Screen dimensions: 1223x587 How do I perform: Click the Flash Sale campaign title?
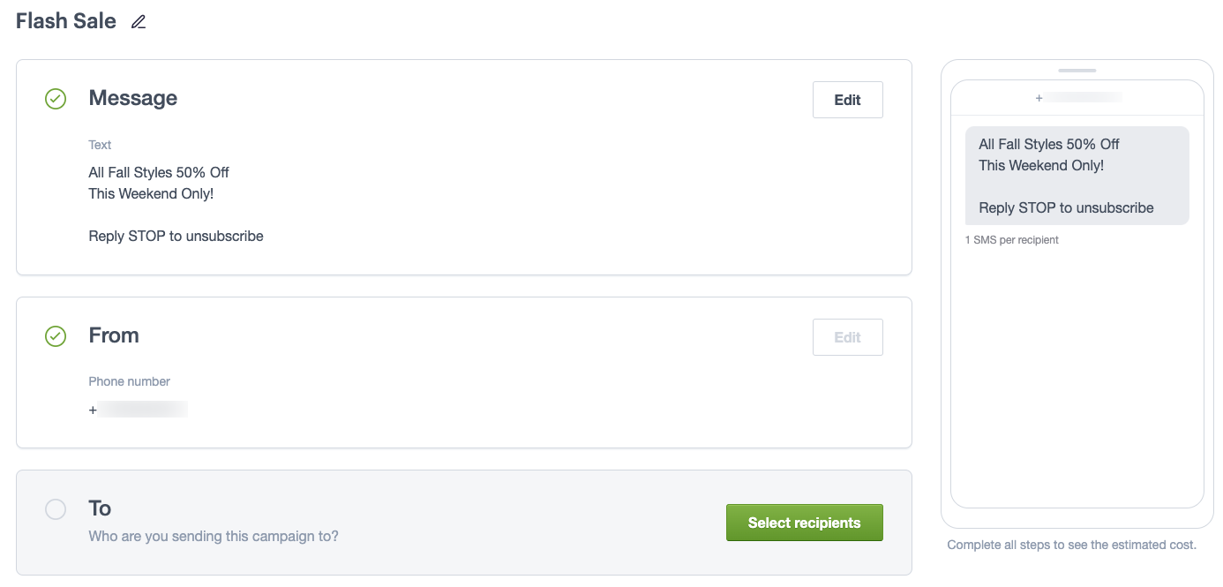pos(66,21)
